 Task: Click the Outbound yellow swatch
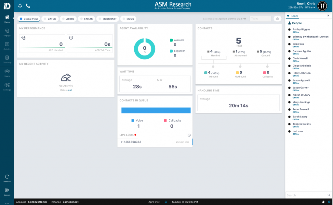click(x=237, y=73)
